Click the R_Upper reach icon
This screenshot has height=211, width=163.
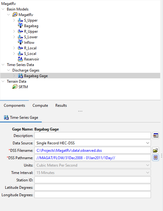point(20,31)
